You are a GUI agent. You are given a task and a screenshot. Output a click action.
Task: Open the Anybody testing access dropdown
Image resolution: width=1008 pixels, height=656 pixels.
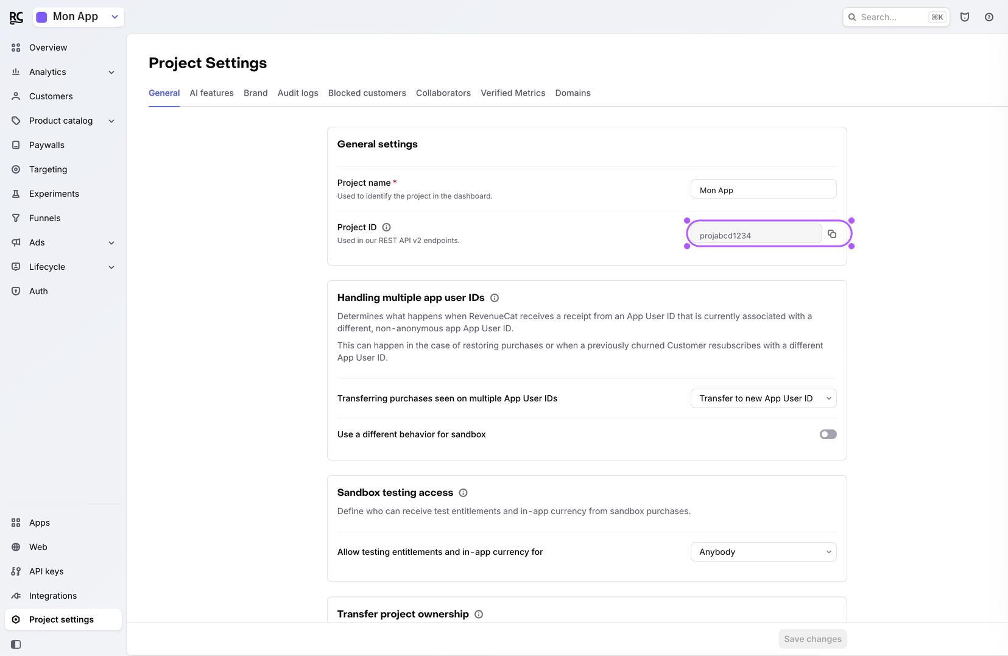point(763,552)
